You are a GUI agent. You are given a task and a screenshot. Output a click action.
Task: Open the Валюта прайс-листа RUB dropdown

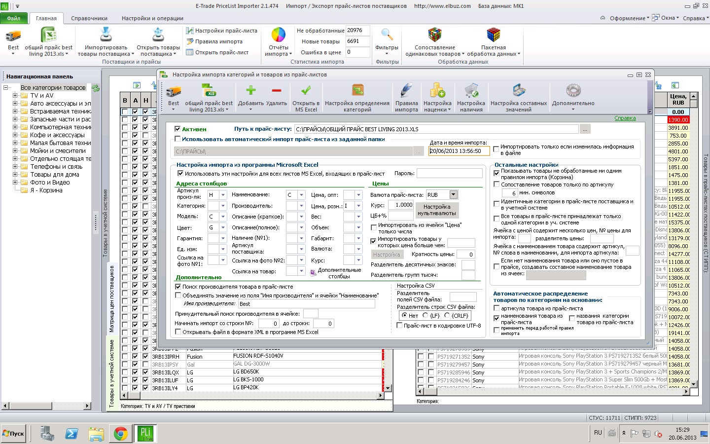click(x=454, y=195)
